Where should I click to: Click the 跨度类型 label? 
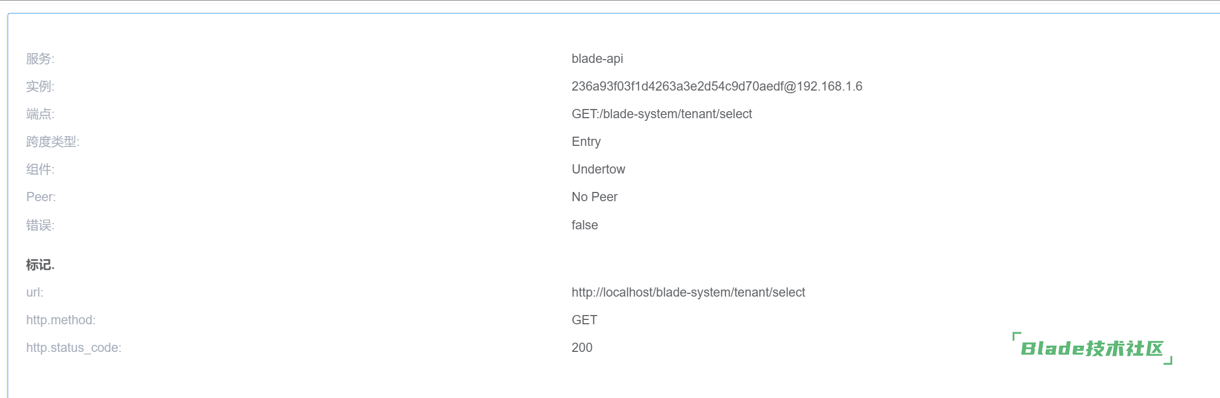[x=53, y=142]
